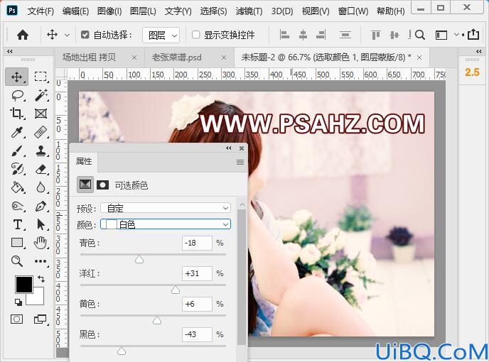
Task: Align left edges icon
Action: point(284,35)
